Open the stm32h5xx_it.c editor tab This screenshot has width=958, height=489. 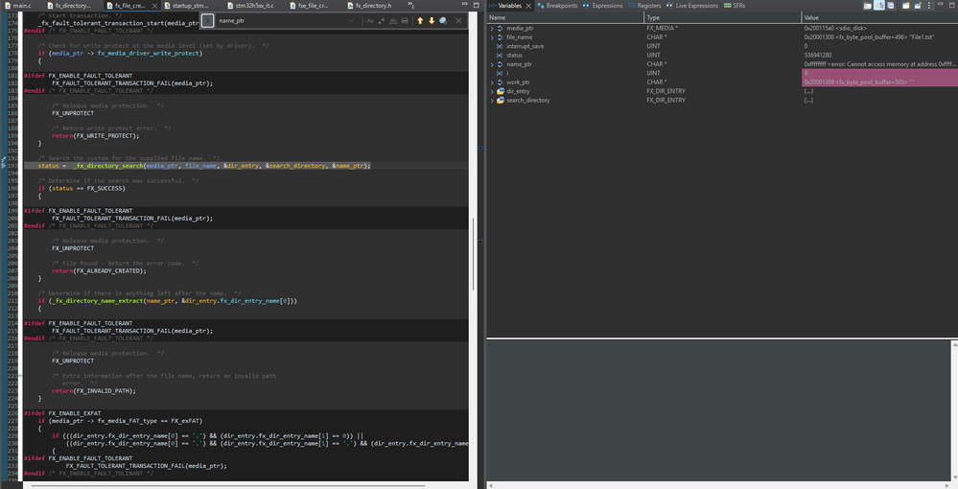[x=250, y=6]
